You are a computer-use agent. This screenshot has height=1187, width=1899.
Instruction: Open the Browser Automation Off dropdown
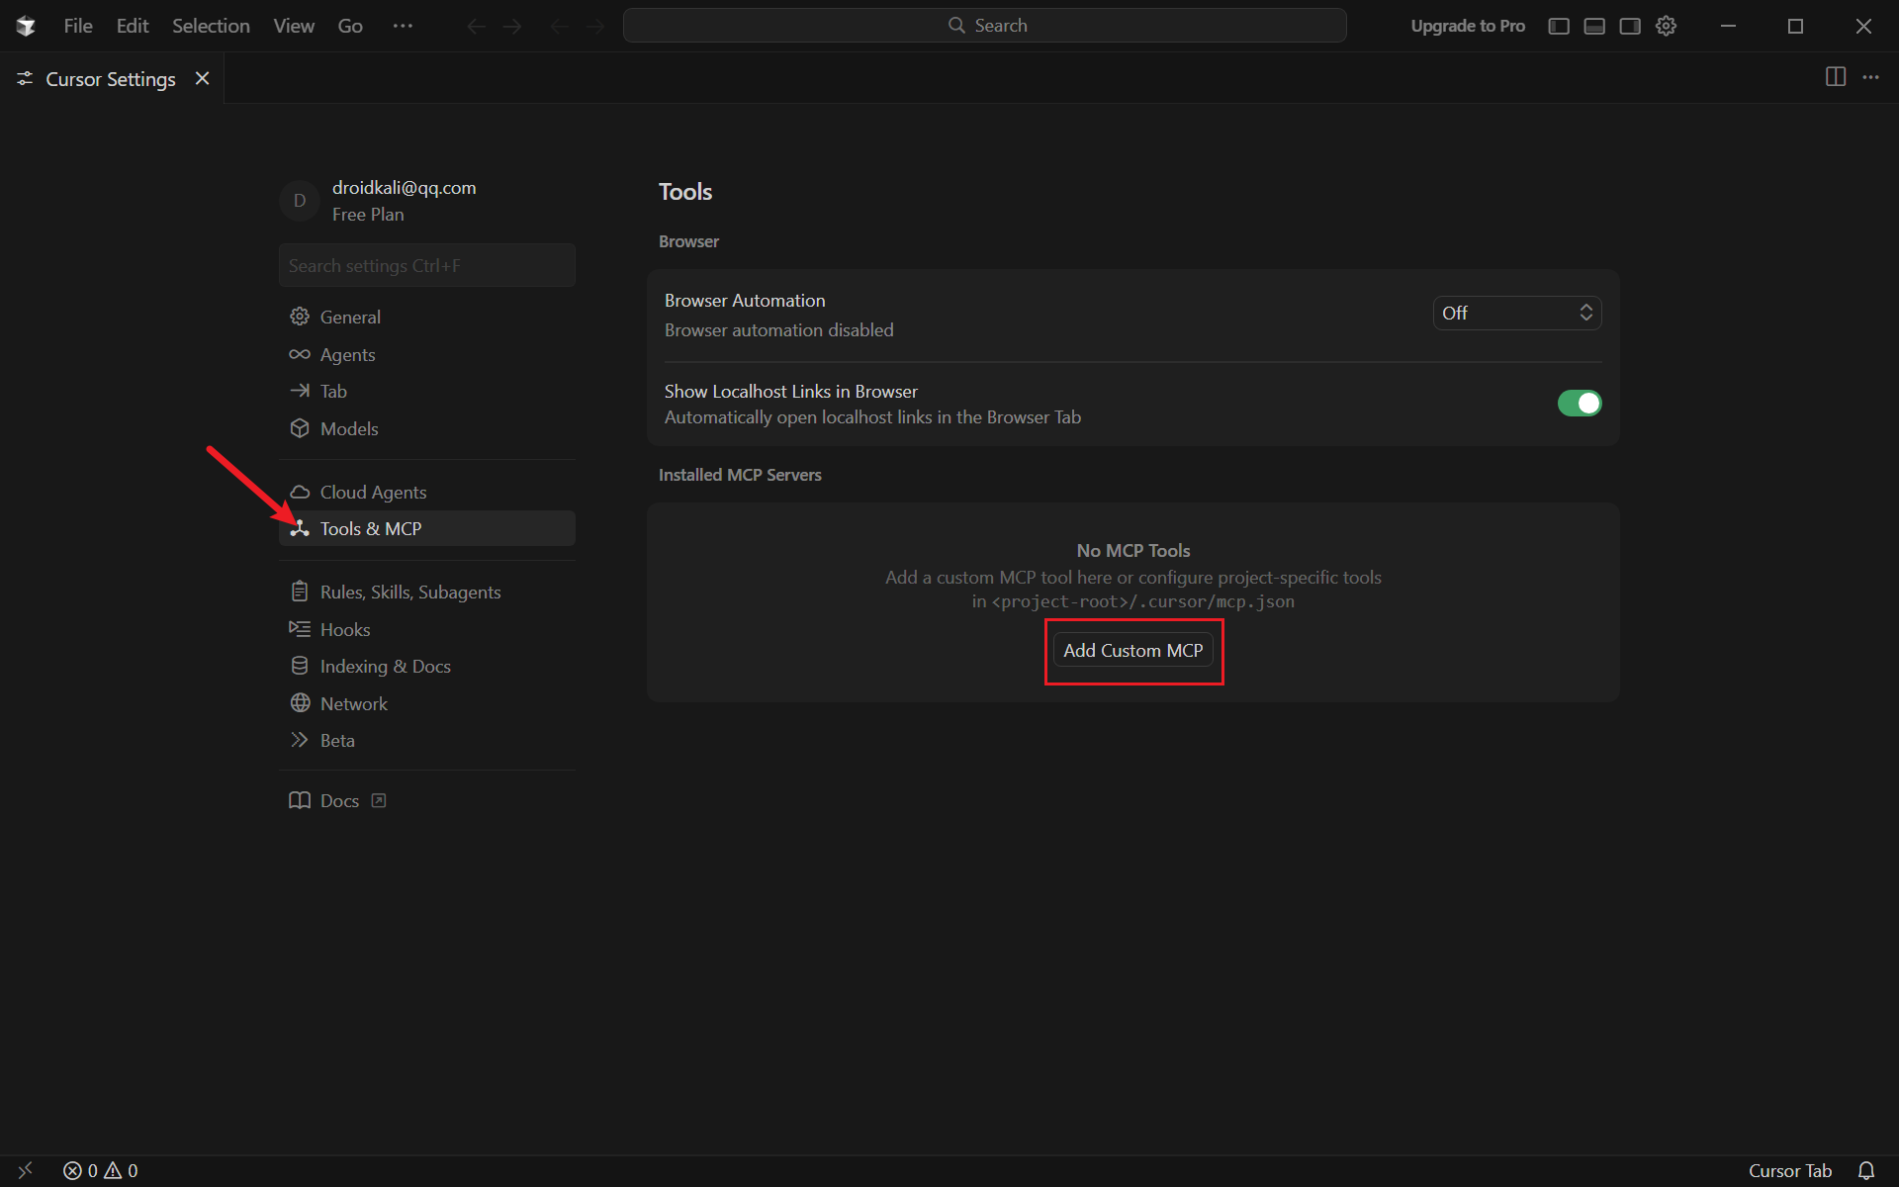tap(1516, 314)
